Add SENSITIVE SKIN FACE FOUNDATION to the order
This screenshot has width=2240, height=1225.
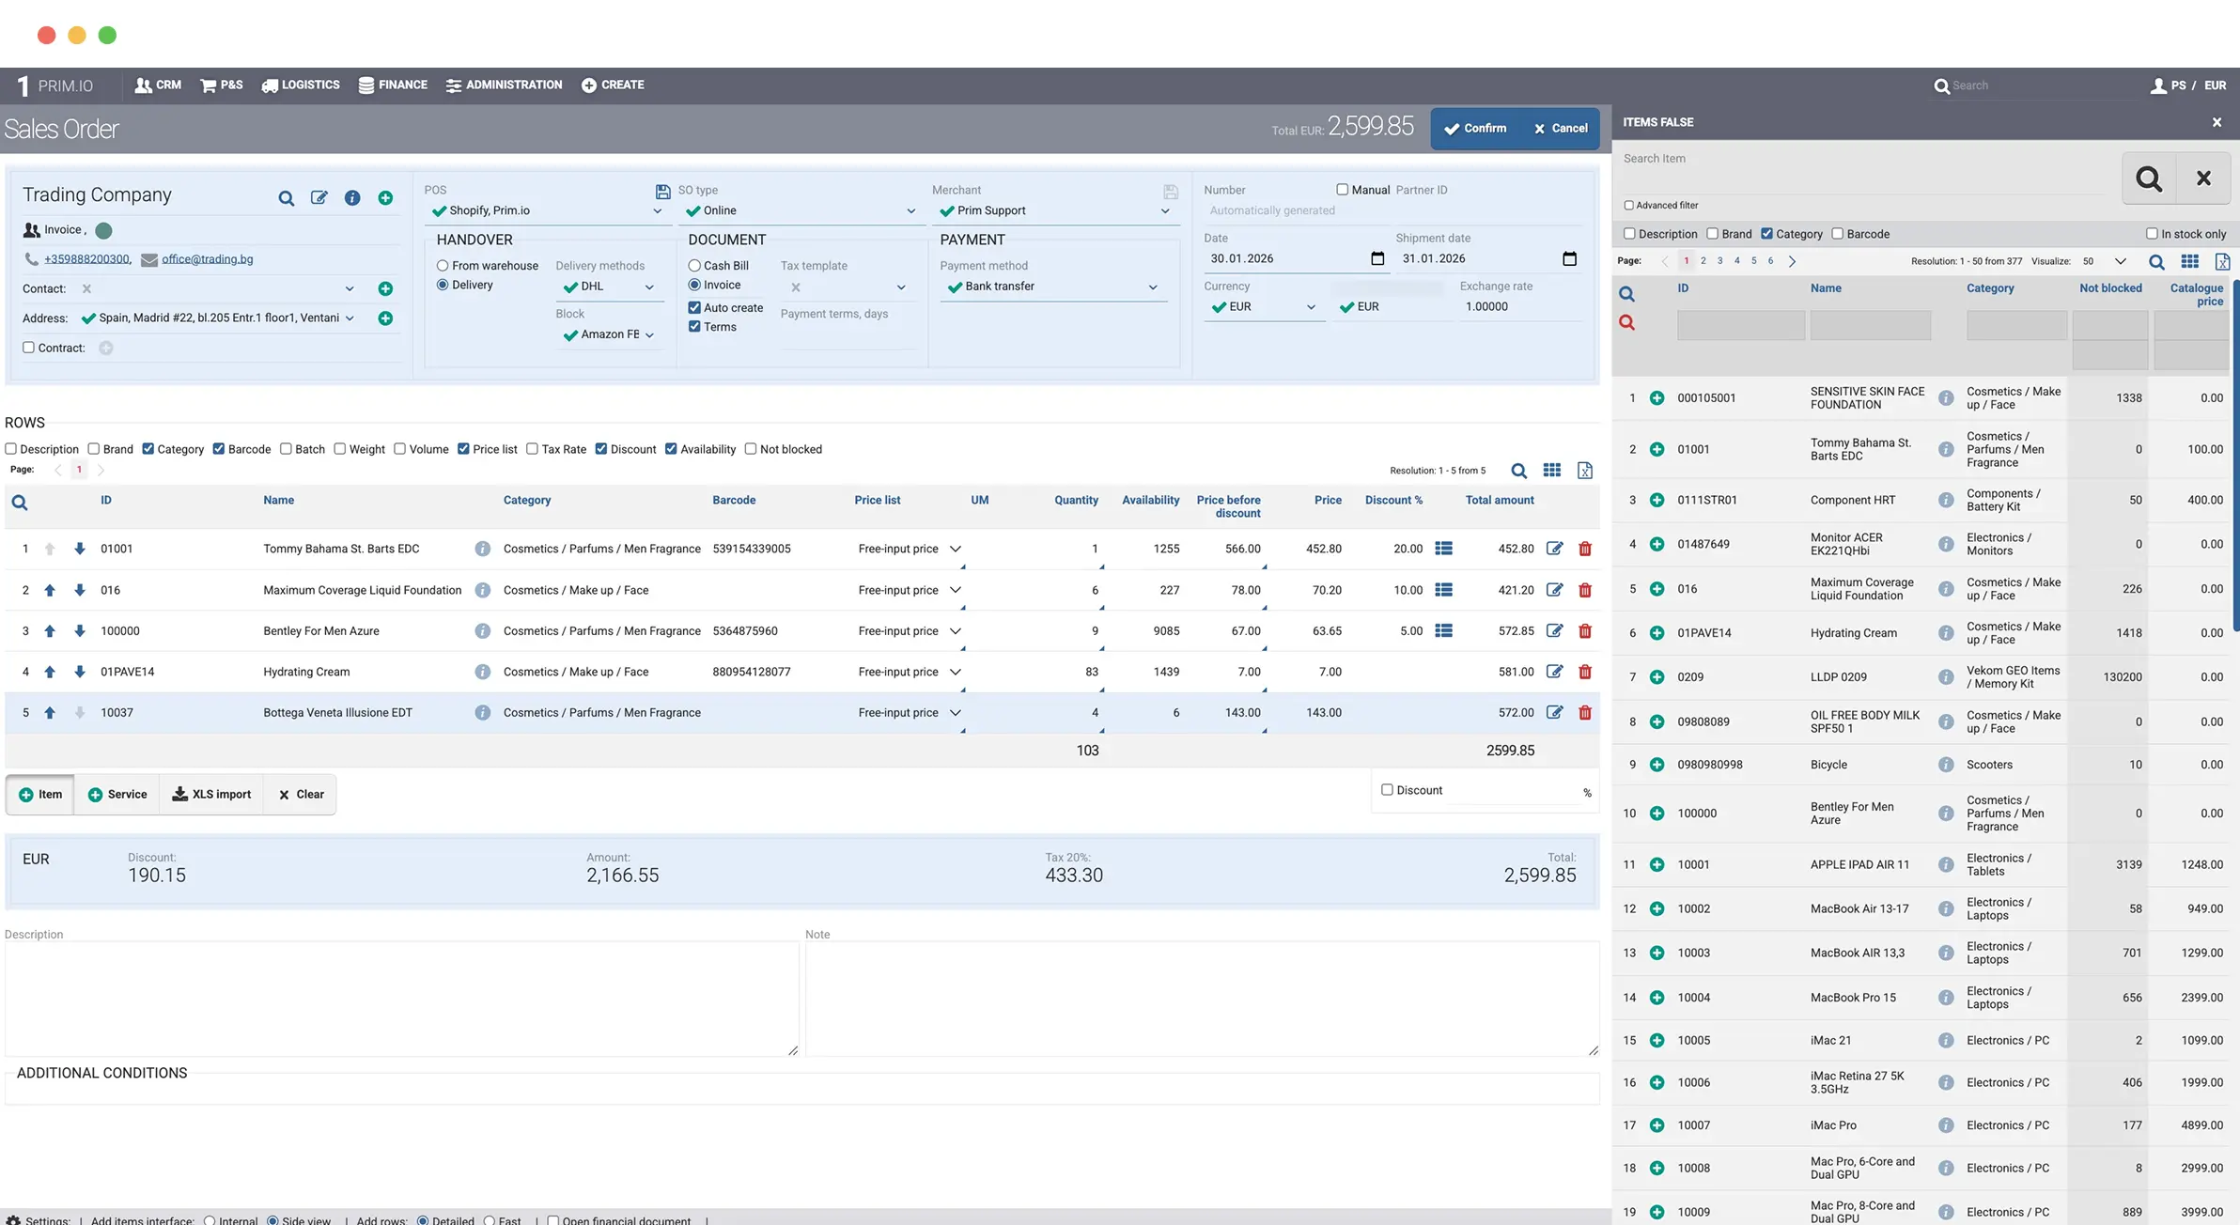click(x=1657, y=398)
